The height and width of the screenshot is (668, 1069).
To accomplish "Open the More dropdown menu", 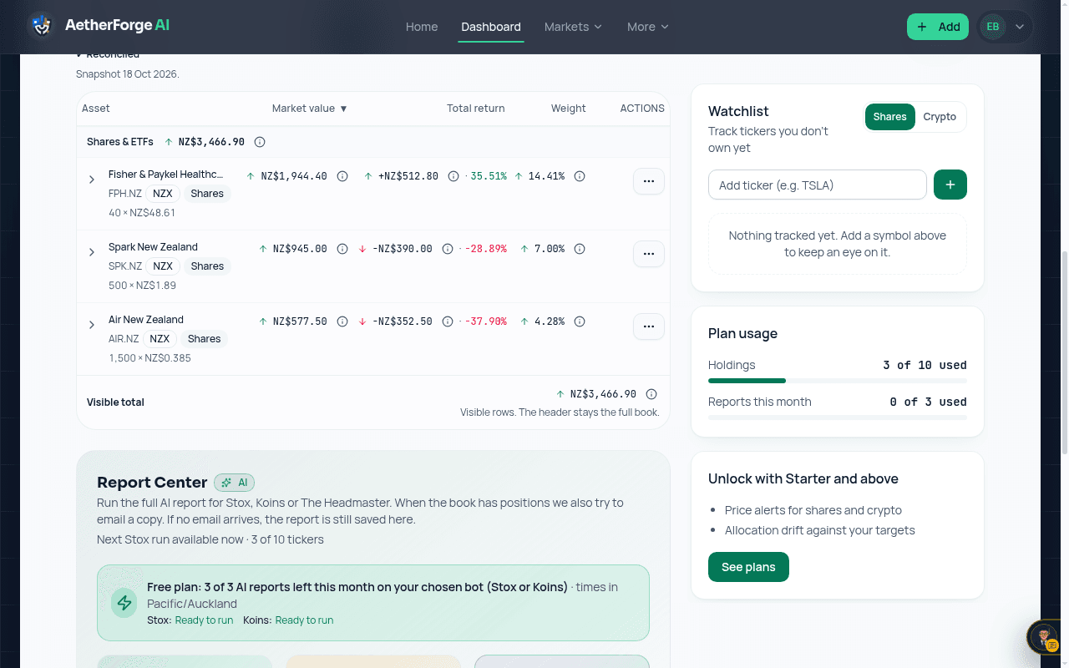I will tap(648, 27).
